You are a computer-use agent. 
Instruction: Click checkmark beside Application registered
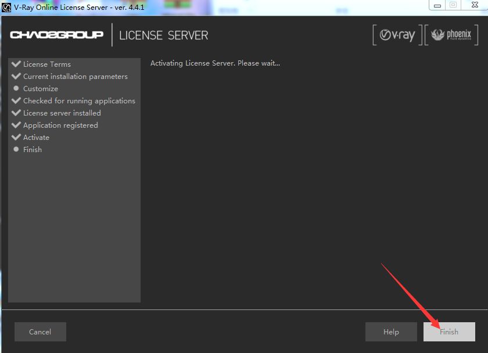16,125
